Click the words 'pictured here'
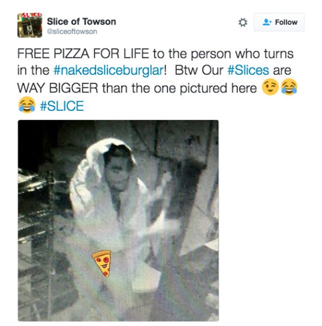This screenshot has width=322, height=326. coord(218,89)
